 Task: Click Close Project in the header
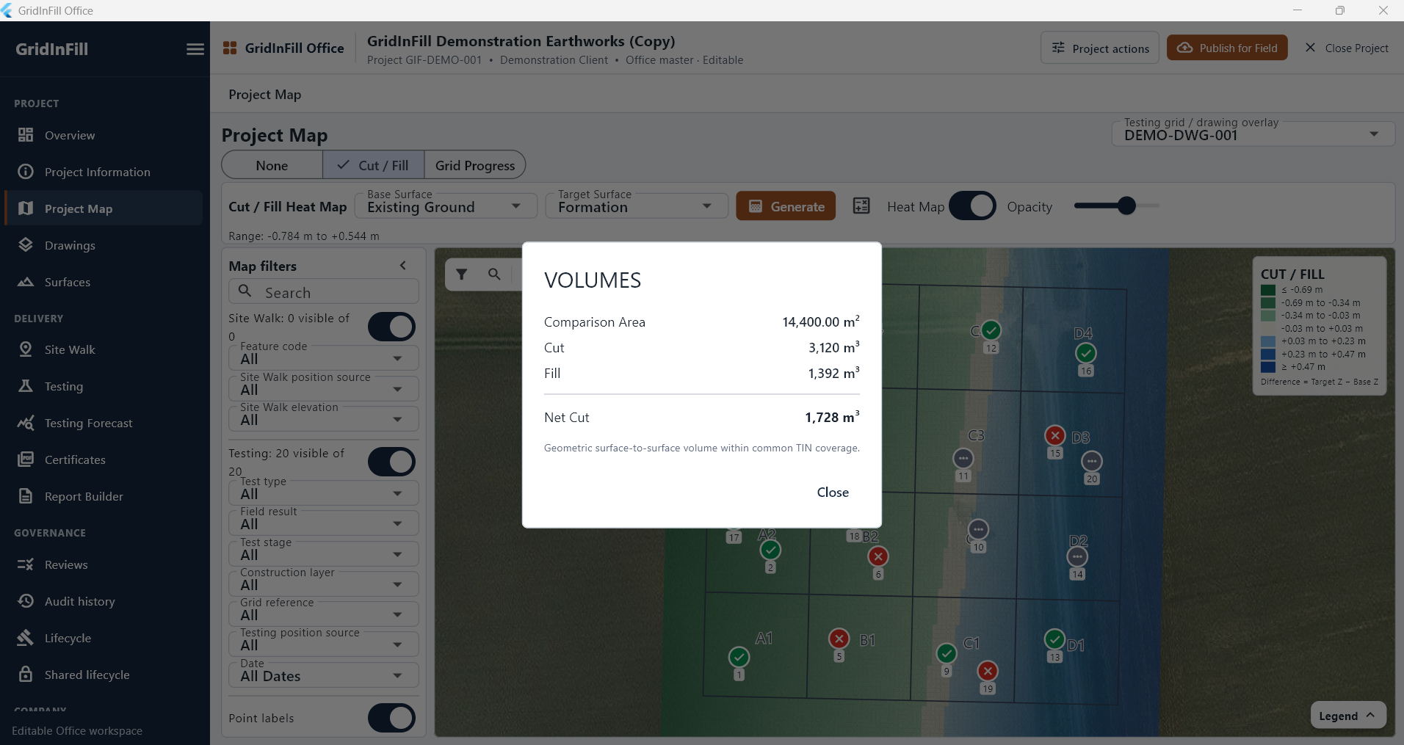pyautogui.click(x=1347, y=48)
